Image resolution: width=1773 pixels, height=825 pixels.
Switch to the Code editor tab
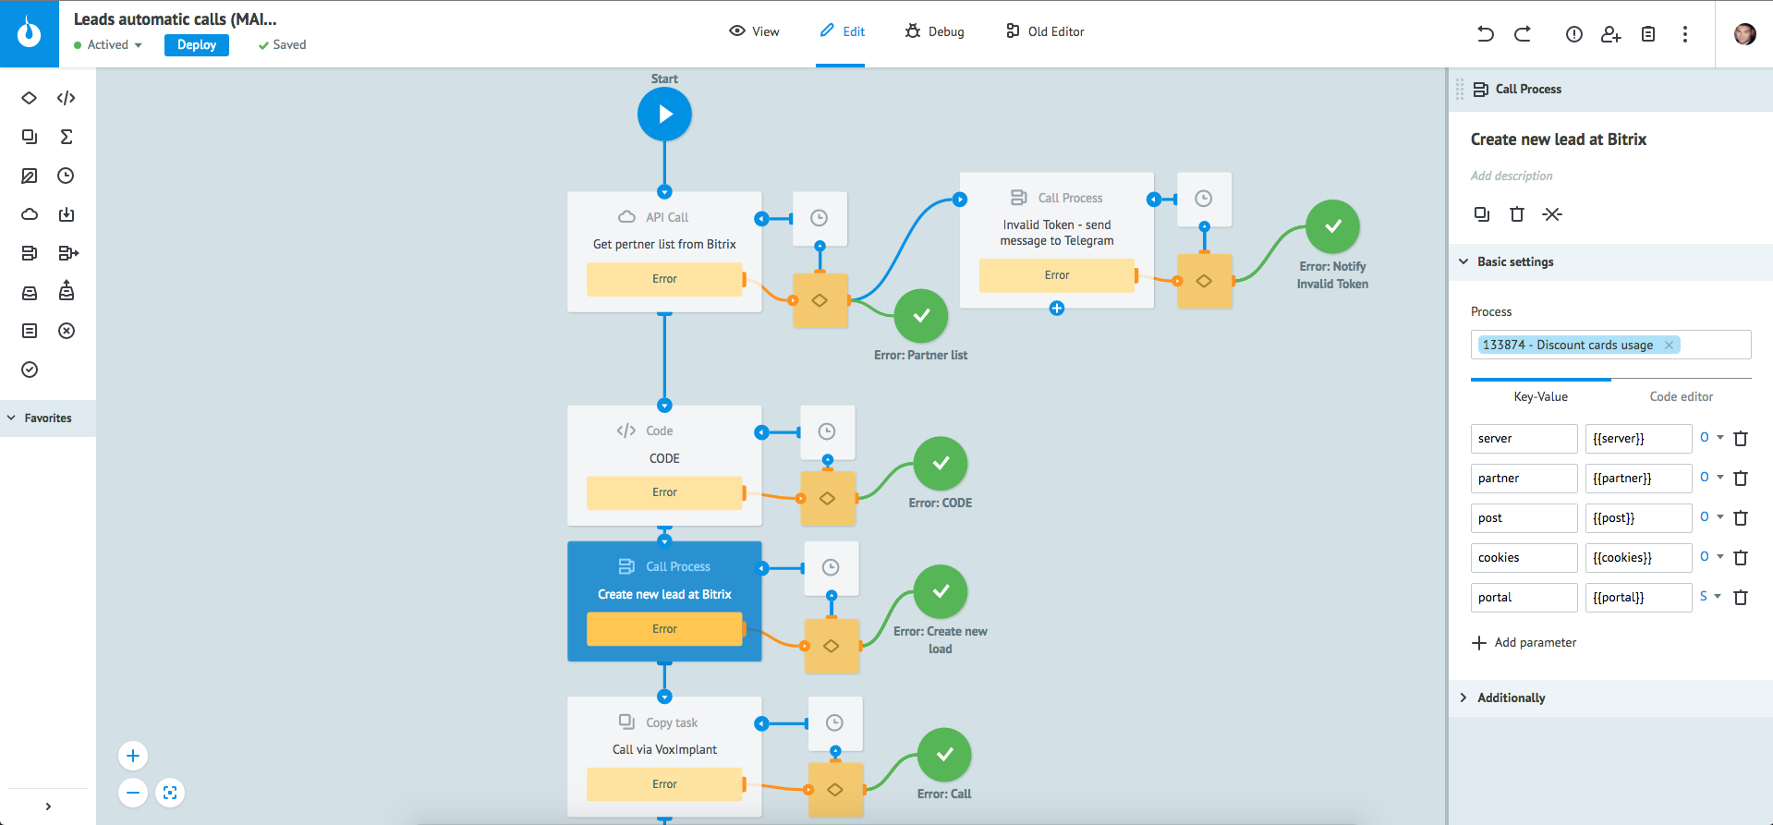coord(1681,396)
